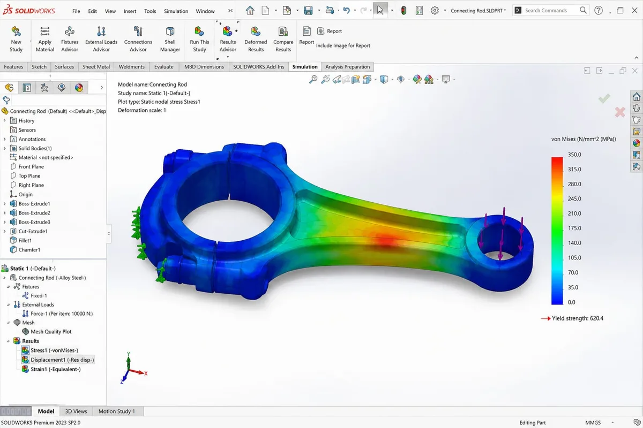This screenshot has height=428, width=643.
Task: Expand the Annotations node
Action: (5, 139)
